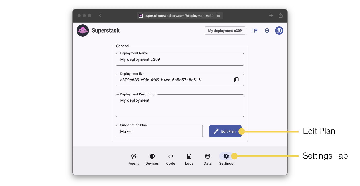The image size is (360, 186).
Task: Open the documentation book icon
Action: coord(254,31)
